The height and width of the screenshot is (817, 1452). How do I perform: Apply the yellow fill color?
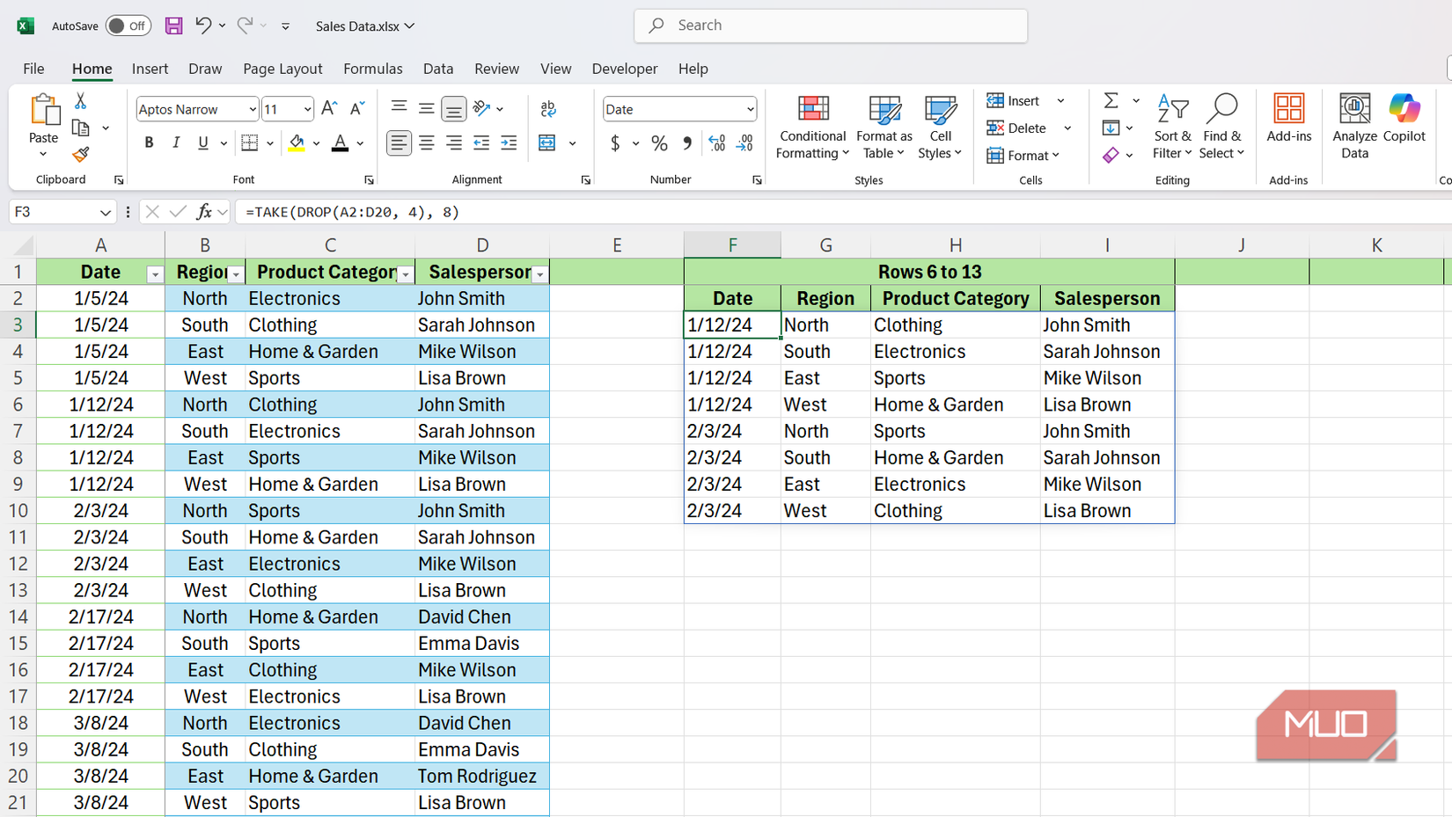click(x=297, y=143)
